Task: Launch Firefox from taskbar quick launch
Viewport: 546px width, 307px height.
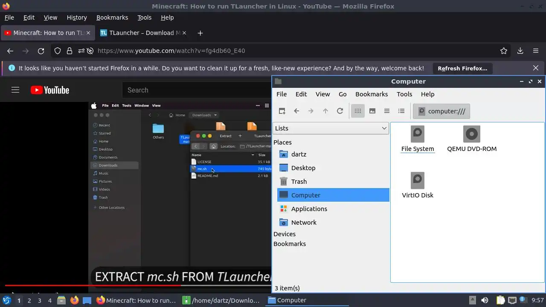Action: click(74, 300)
